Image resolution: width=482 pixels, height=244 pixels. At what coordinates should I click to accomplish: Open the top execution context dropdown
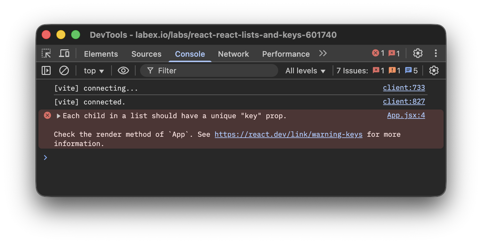pos(93,70)
